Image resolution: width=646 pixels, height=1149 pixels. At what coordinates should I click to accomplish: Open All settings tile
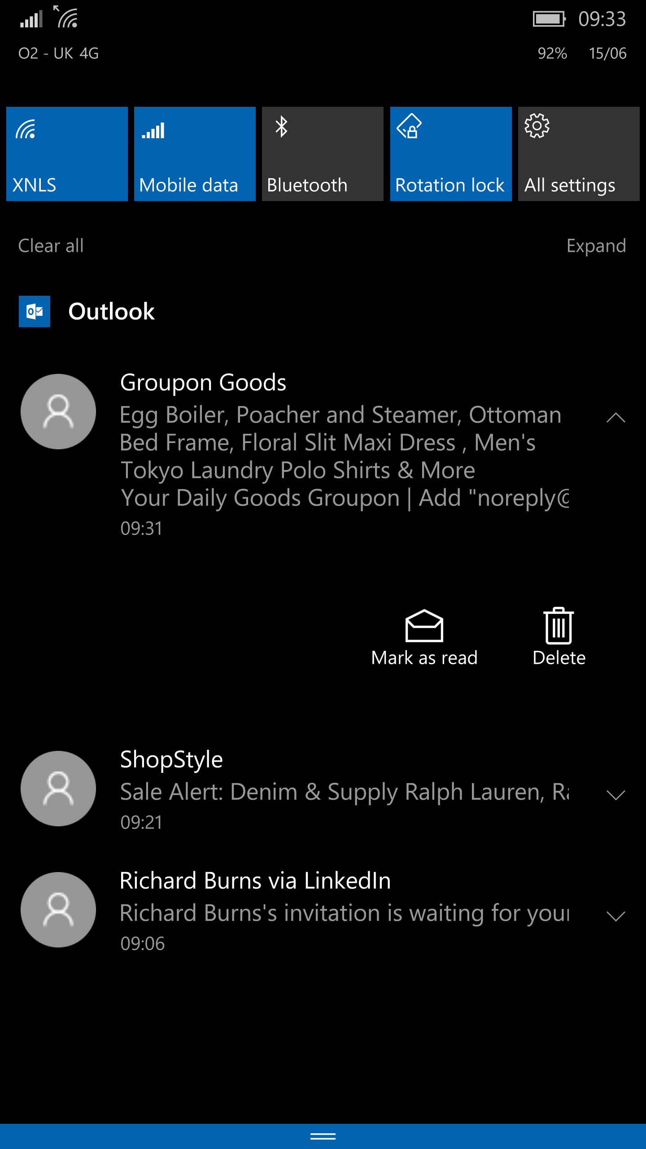pyautogui.click(x=579, y=153)
